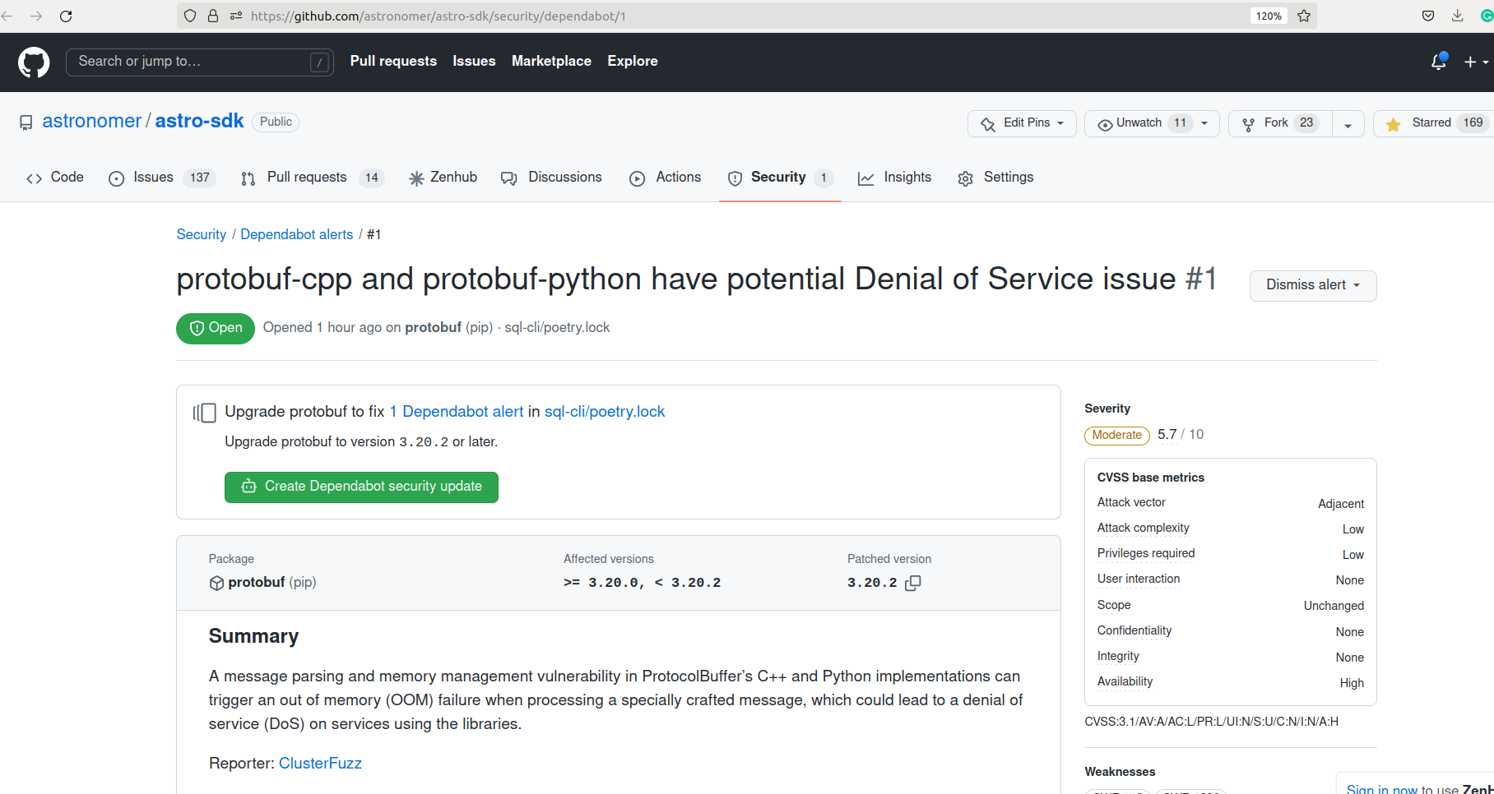The height and width of the screenshot is (794, 1494).
Task: Open the plus create-new menu
Action: 1476,62
